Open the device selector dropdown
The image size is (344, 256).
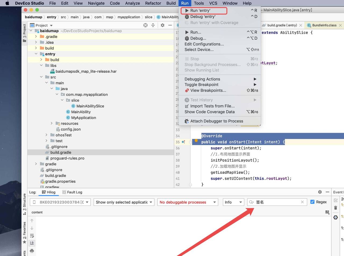click(60, 202)
